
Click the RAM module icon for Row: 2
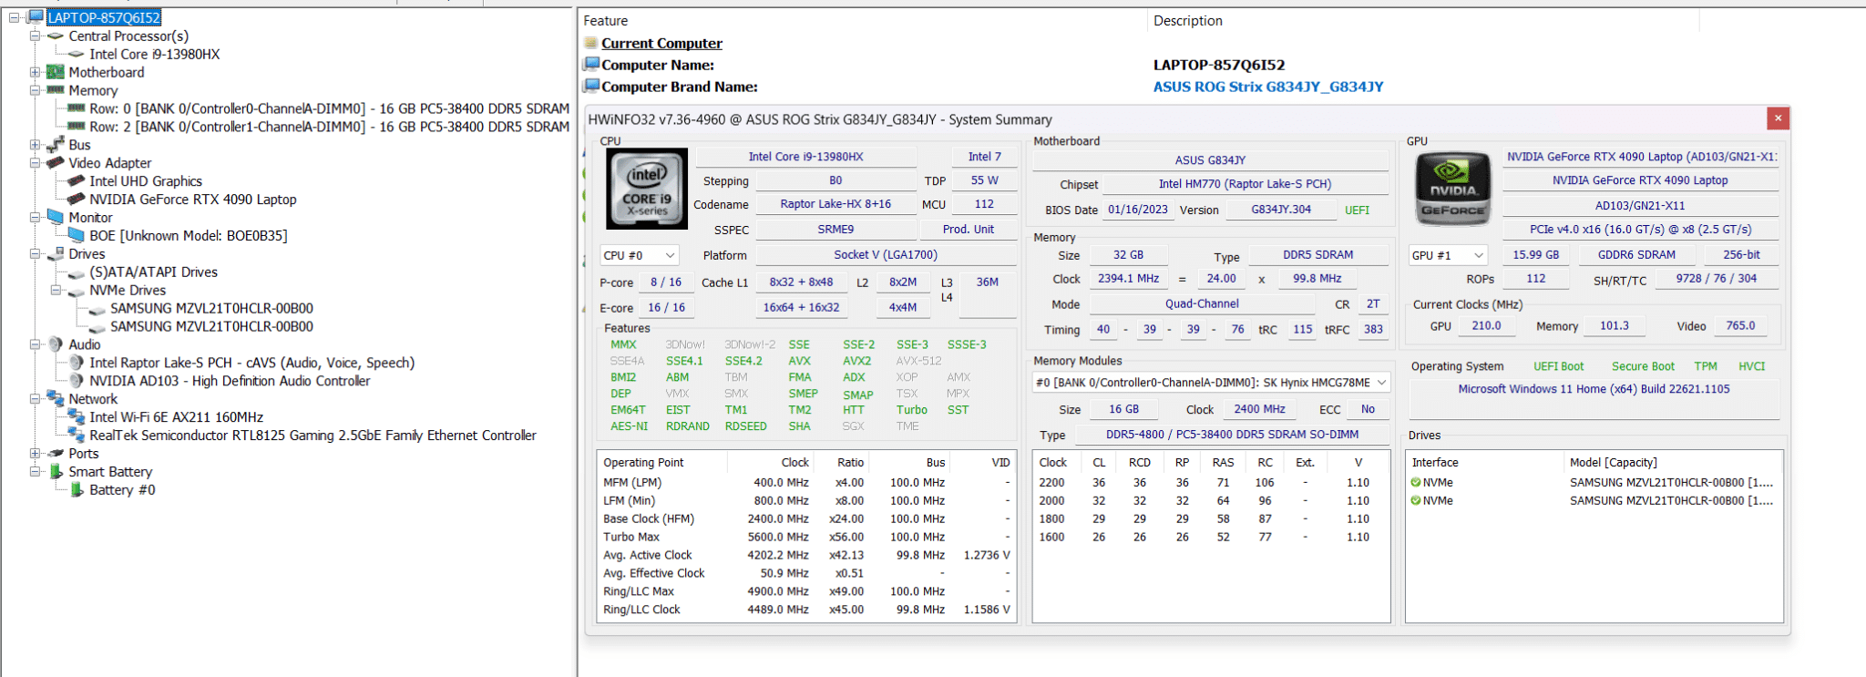coord(77,127)
